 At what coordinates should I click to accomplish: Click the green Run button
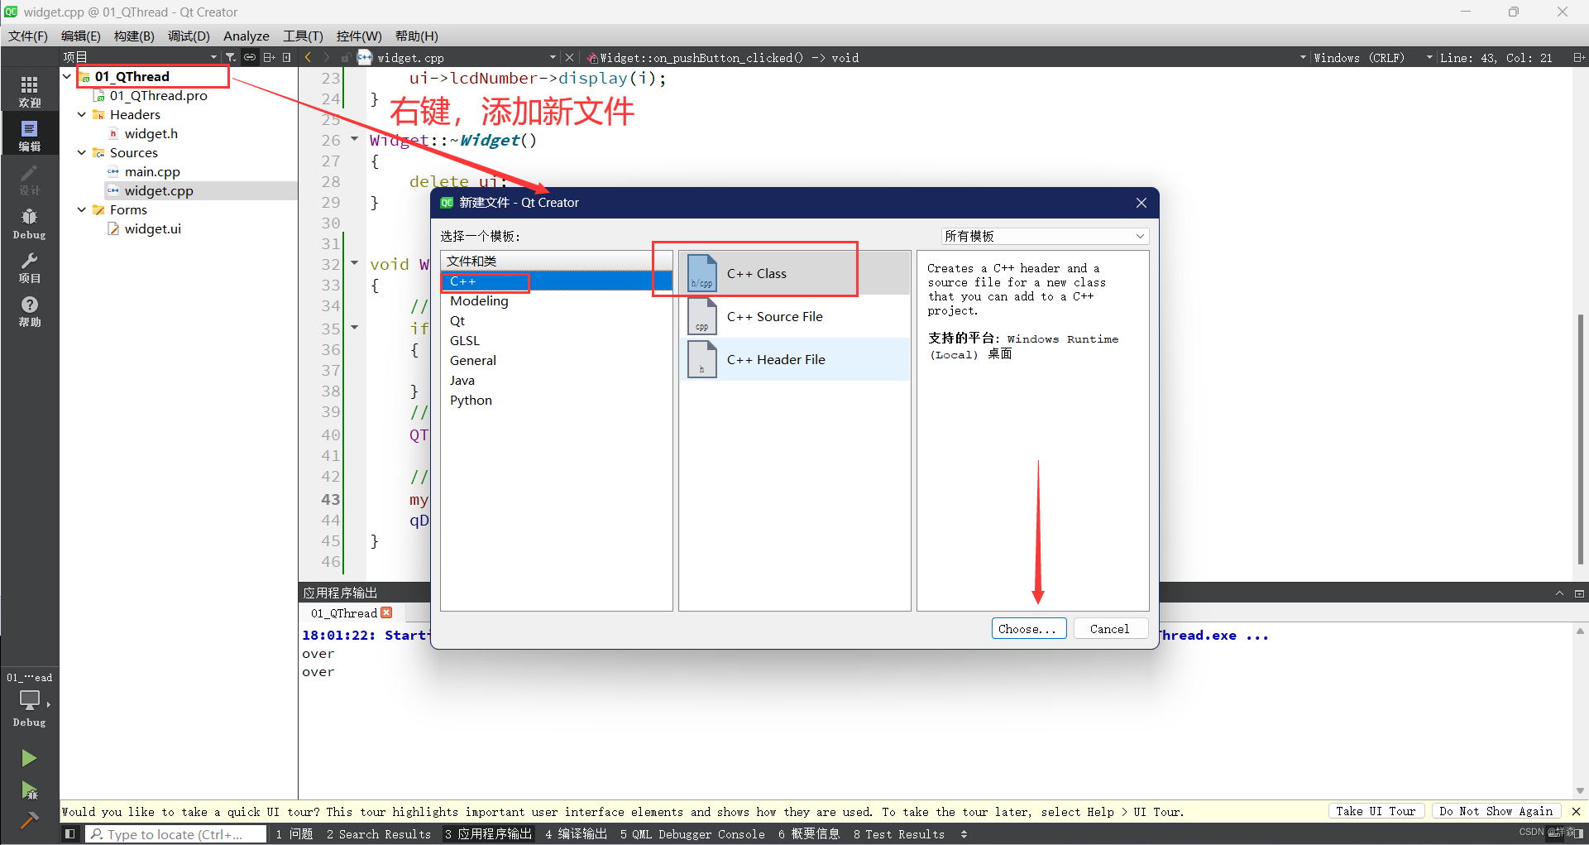pos(29,758)
